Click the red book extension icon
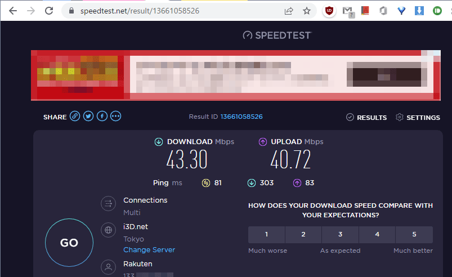Viewport: 452px width, 277px height. pos(365,11)
